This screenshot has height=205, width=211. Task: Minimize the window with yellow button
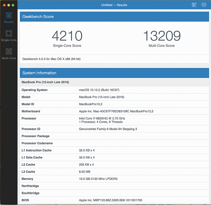coord(8,5)
